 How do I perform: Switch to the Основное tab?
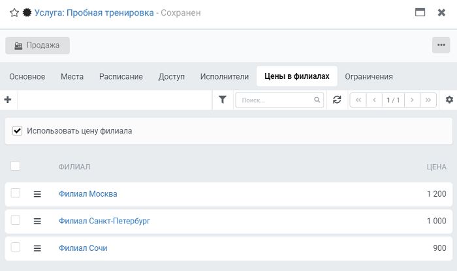[x=27, y=76]
